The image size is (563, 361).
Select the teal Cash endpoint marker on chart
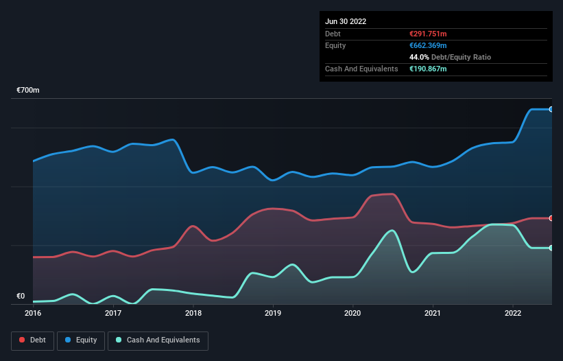click(x=551, y=248)
